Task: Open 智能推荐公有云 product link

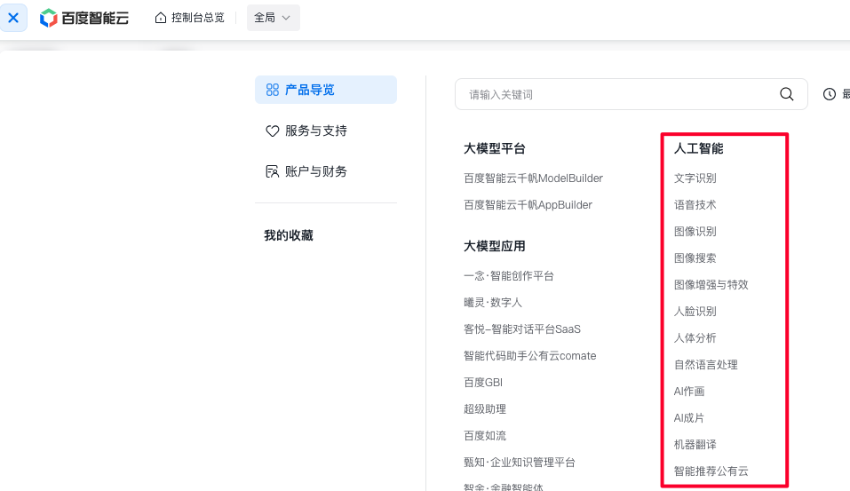Action: click(711, 471)
